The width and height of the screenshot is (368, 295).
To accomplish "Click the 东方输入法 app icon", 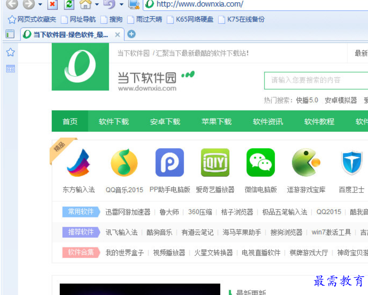I will pyautogui.click(x=79, y=163).
